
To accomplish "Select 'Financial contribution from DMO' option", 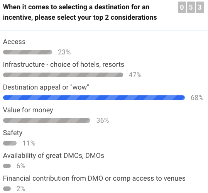I will click(x=94, y=178).
